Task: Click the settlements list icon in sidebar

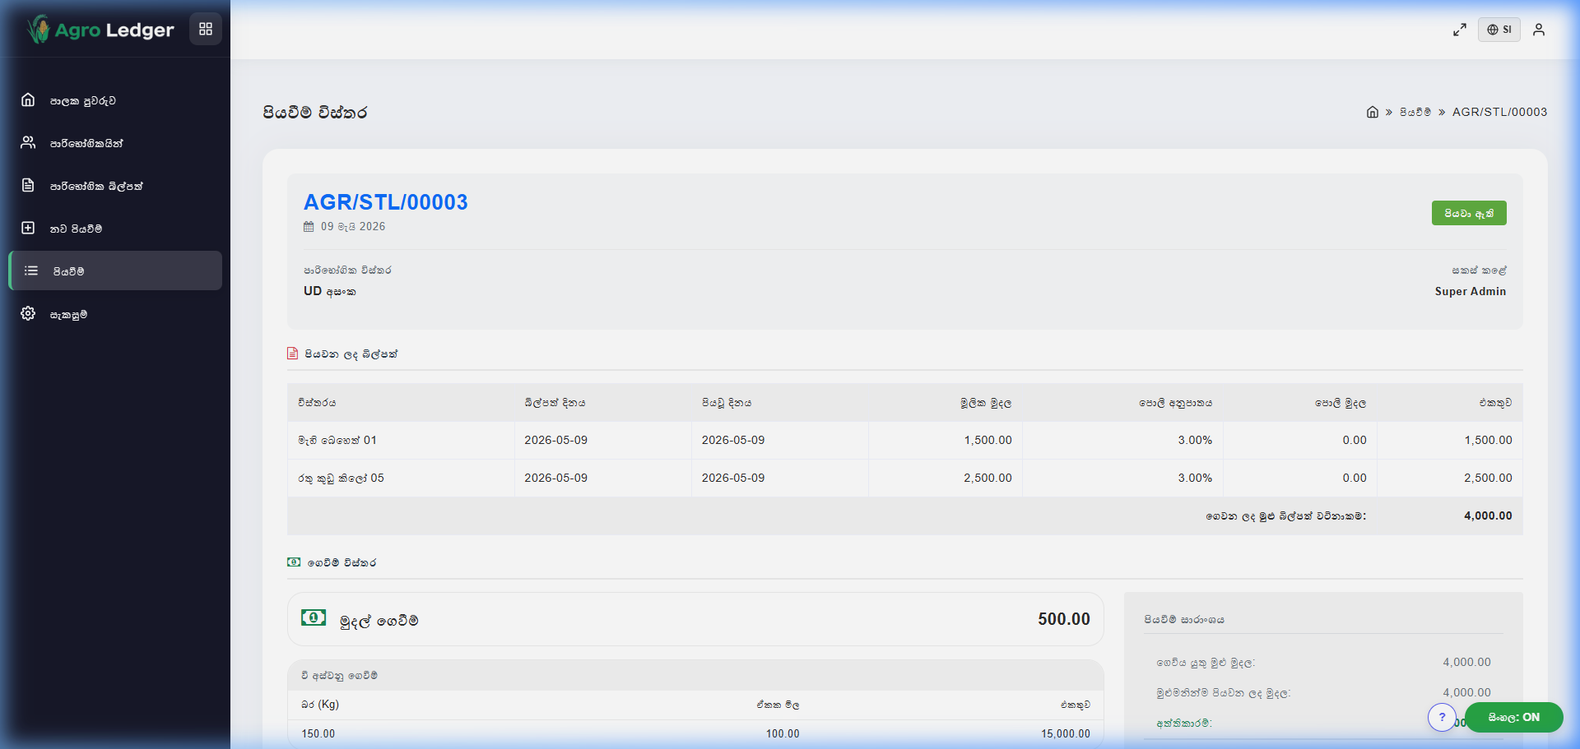Action: pos(31,270)
